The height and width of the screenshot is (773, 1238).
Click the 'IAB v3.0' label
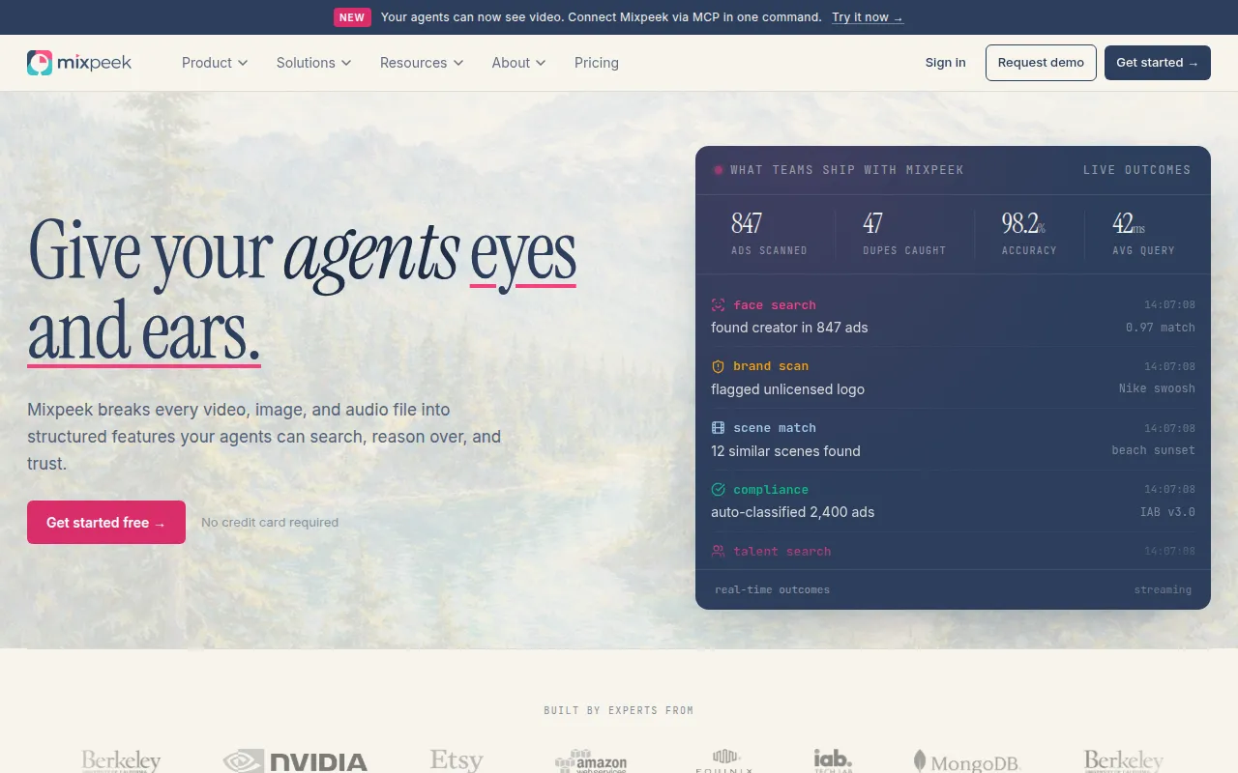(x=1167, y=512)
